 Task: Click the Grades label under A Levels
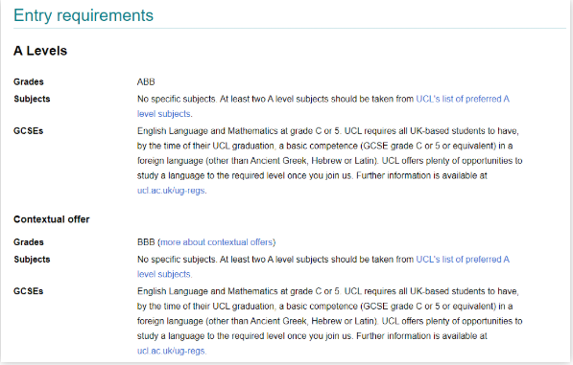tap(29, 82)
